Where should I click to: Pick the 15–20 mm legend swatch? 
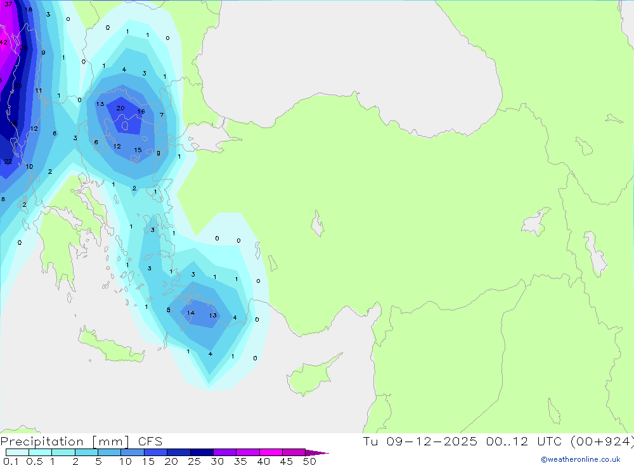155,452
